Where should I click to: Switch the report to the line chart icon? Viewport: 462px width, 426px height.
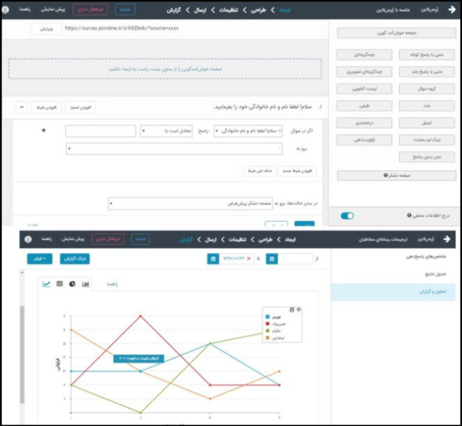coord(46,284)
